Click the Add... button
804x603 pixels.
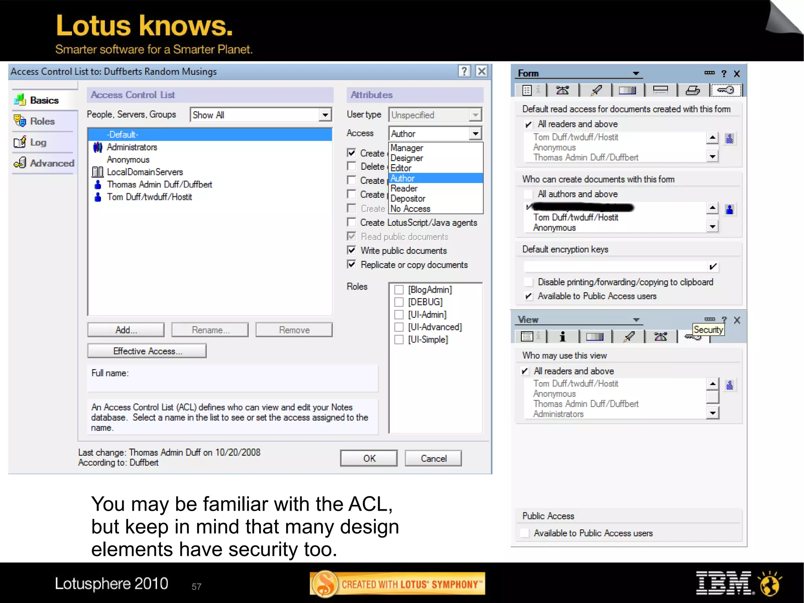pos(126,330)
